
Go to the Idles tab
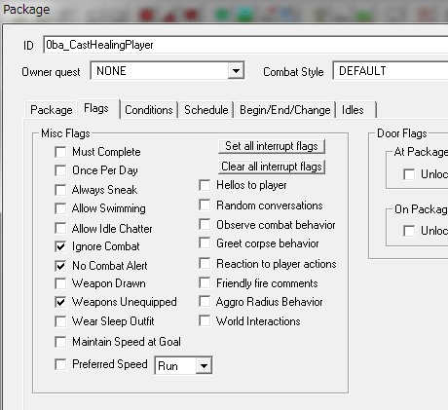click(356, 110)
